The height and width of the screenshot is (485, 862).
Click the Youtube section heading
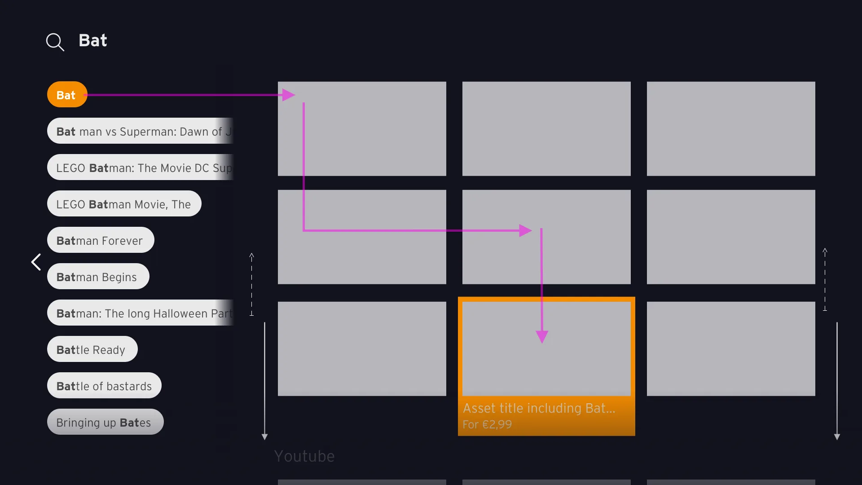click(x=304, y=456)
